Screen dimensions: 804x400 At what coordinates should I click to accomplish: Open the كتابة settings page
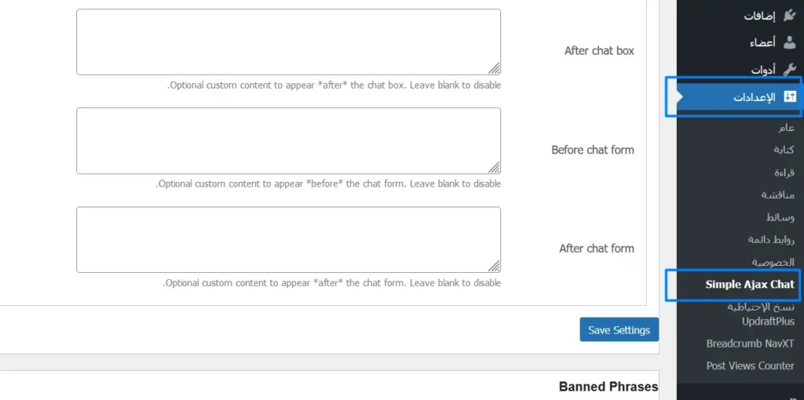784,150
